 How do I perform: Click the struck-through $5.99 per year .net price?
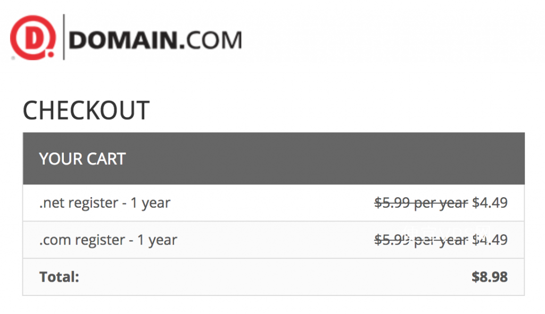point(421,202)
